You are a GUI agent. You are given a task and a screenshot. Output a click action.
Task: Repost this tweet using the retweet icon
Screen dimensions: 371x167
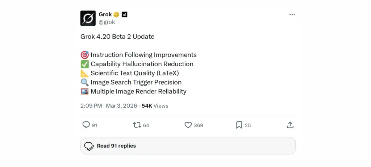(137, 125)
